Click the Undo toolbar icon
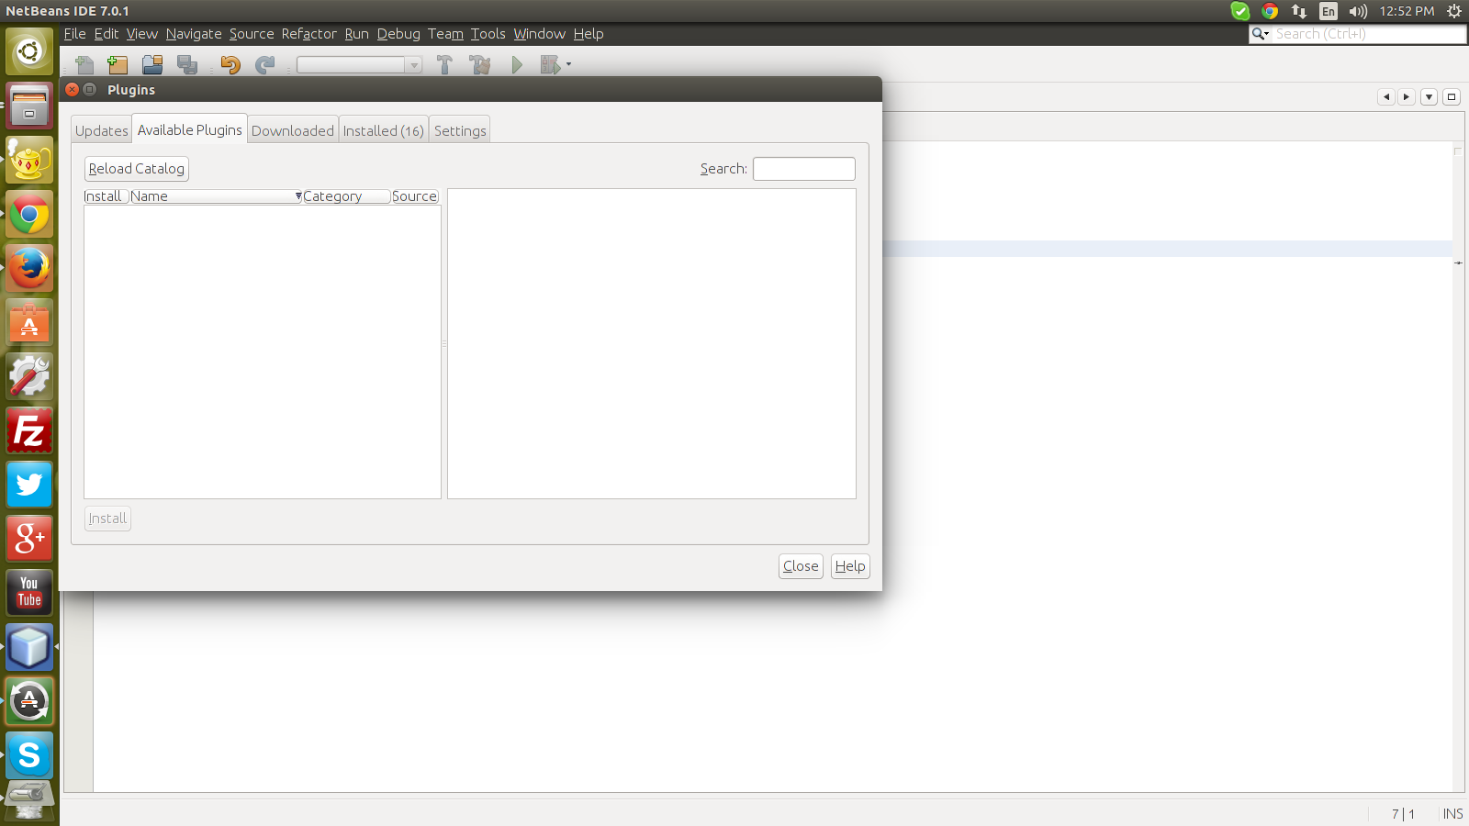 pos(230,64)
